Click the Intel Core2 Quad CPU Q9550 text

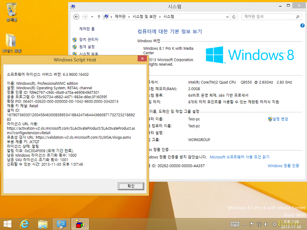240,82
